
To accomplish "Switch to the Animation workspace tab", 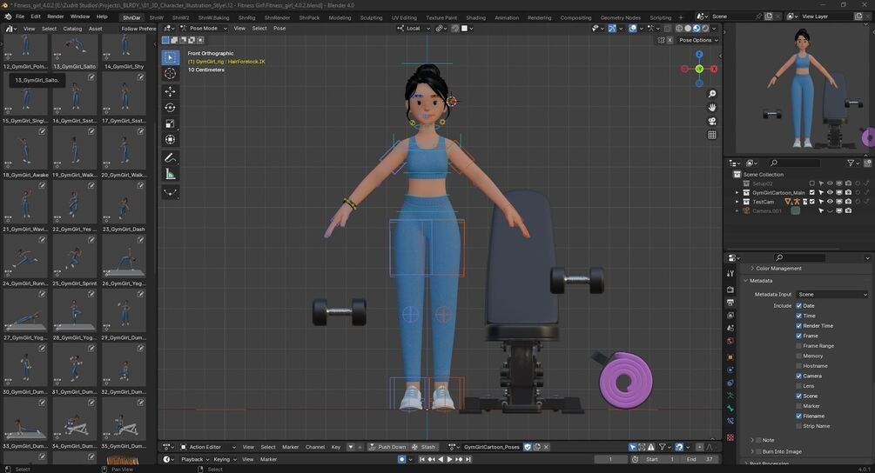I will pyautogui.click(x=507, y=18).
